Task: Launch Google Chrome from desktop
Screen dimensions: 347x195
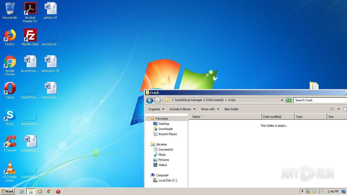Action: point(10,66)
